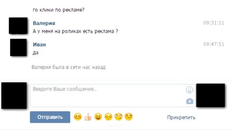The image size is (232, 130).
Task: Open the emoji picker smiley icon
Action: [189, 90]
